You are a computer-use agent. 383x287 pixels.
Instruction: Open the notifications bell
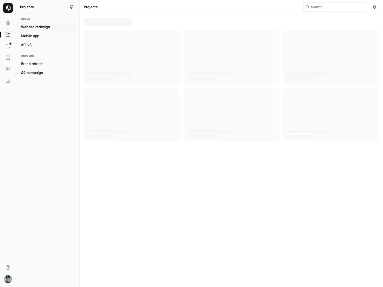(x=374, y=7)
